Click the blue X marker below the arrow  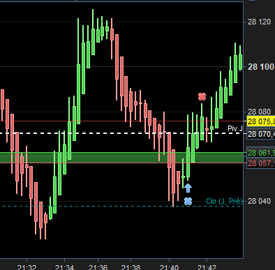[x=188, y=201]
